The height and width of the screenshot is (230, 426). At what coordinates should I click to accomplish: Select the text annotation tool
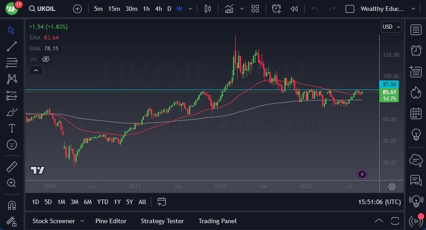(12, 128)
